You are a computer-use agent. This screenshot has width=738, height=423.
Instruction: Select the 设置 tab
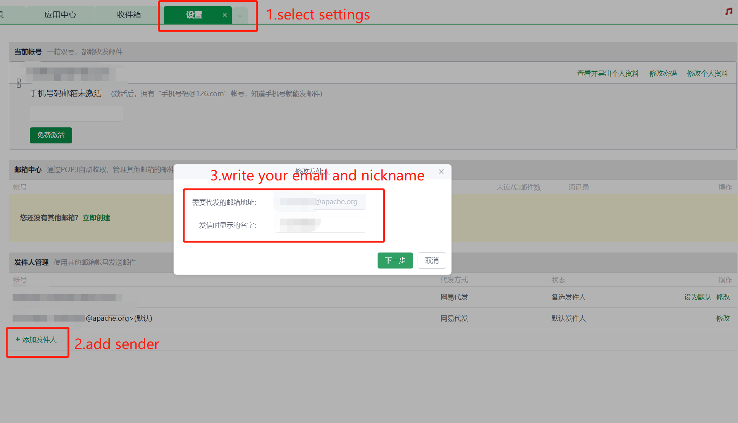pos(194,15)
